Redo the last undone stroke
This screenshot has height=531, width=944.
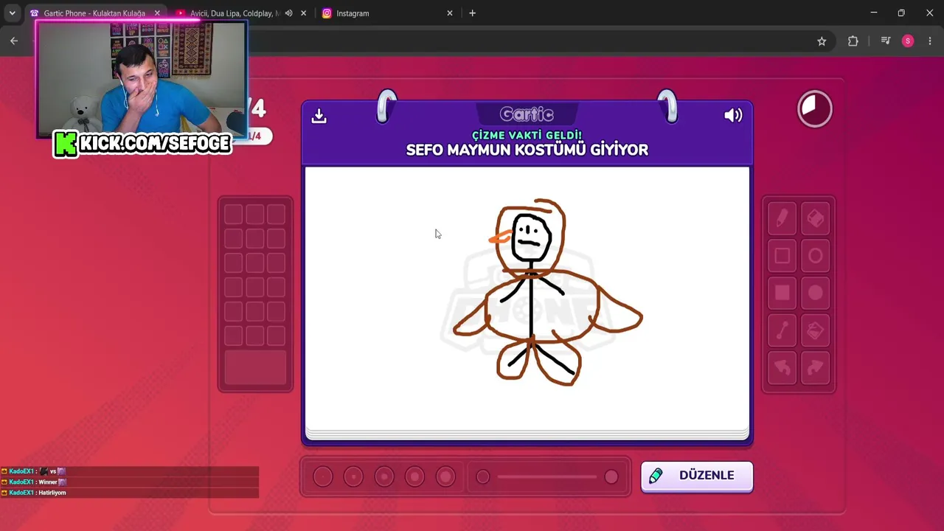tap(815, 367)
